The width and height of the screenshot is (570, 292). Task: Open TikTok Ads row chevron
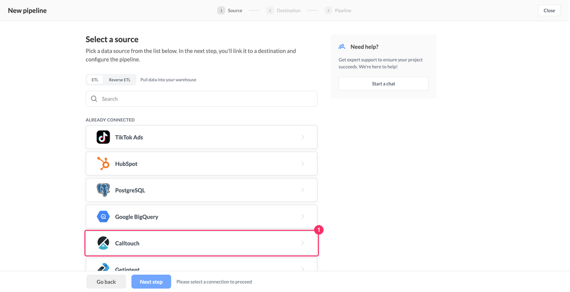303,137
